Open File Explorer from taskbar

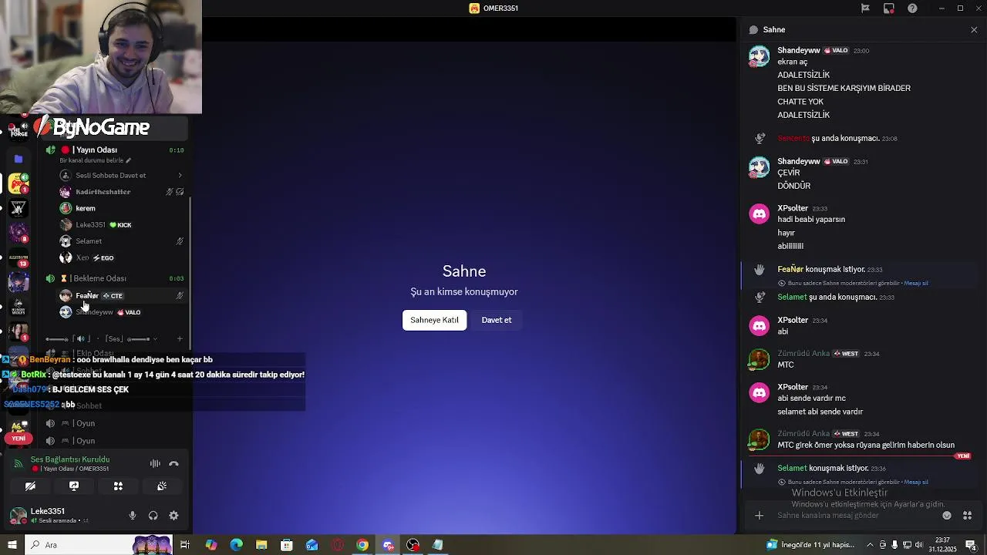pyautogui.click(x=261, y=545)
